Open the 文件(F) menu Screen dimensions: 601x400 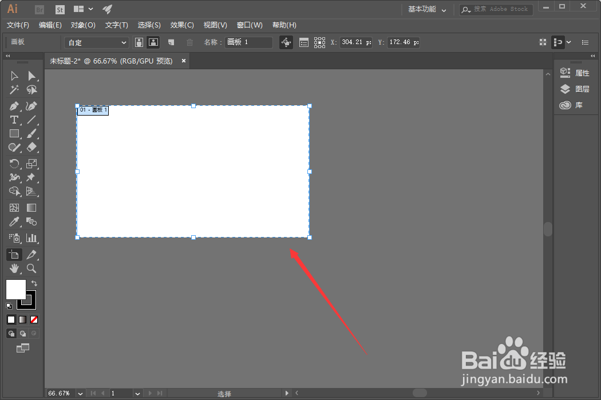click(x=18, y=25)
